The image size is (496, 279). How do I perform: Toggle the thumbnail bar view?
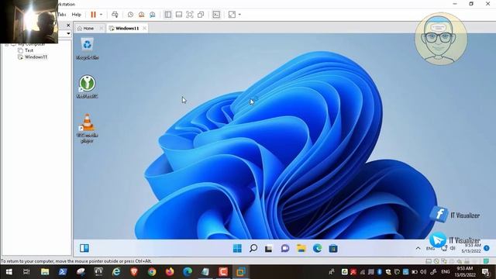pos(179,15)
